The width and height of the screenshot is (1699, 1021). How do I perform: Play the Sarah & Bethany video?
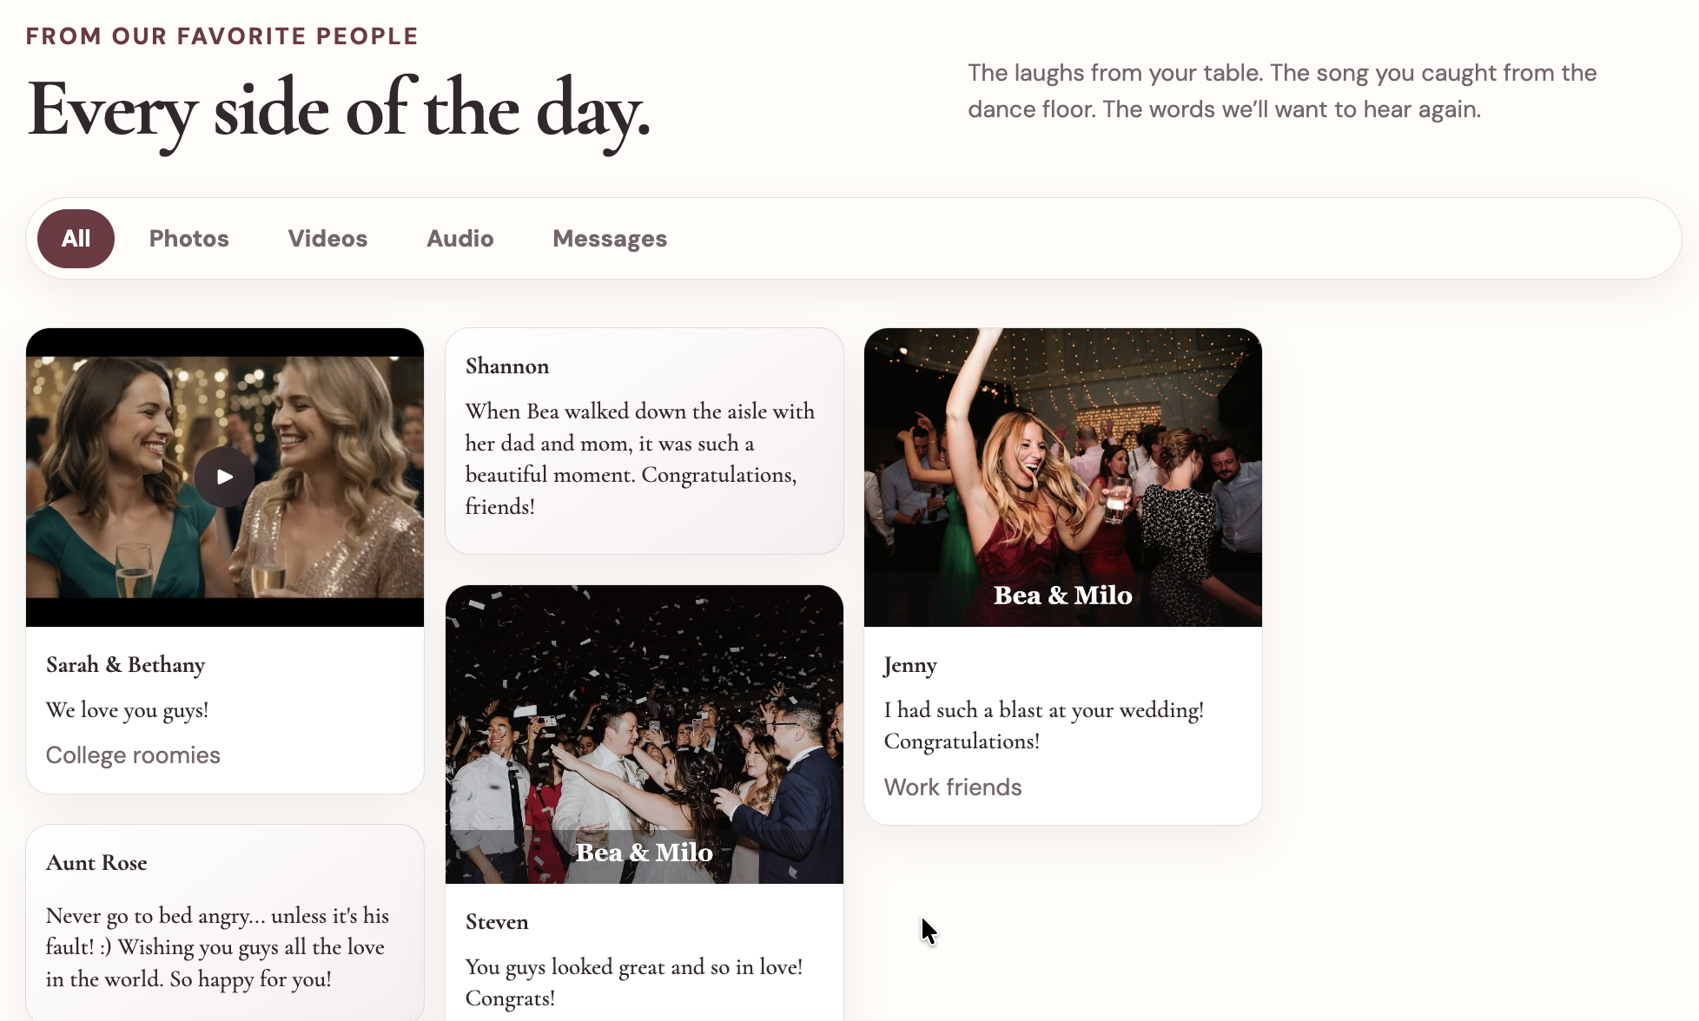(x=224, y=477)
